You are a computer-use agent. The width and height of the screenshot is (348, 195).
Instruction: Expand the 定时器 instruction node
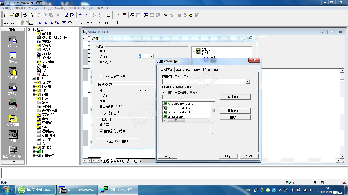(x=34, y=147)
